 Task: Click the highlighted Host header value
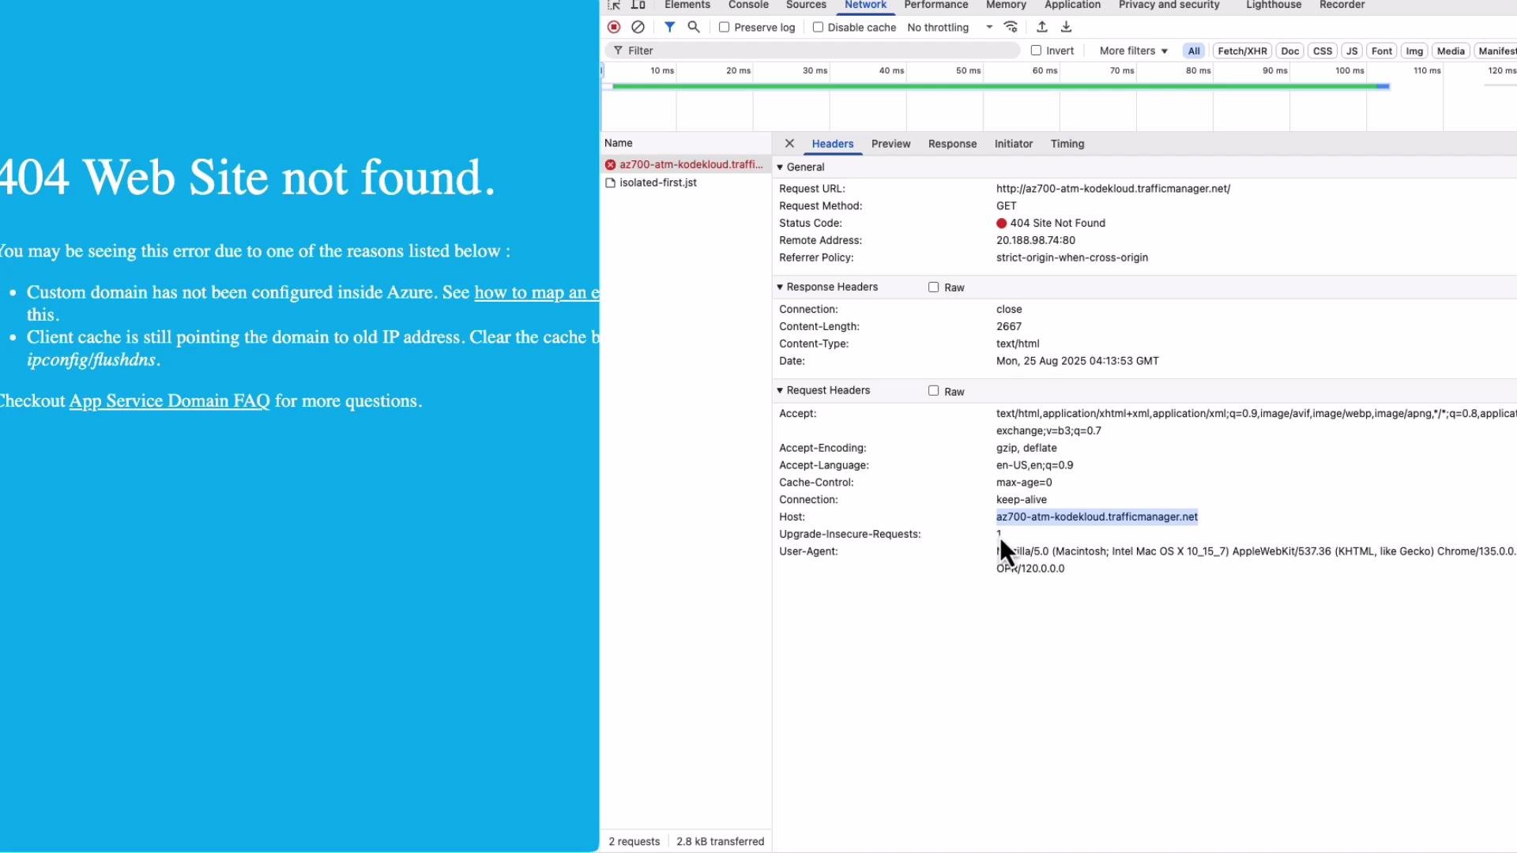tap(1097, 517)
